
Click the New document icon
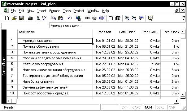[7, 18]
